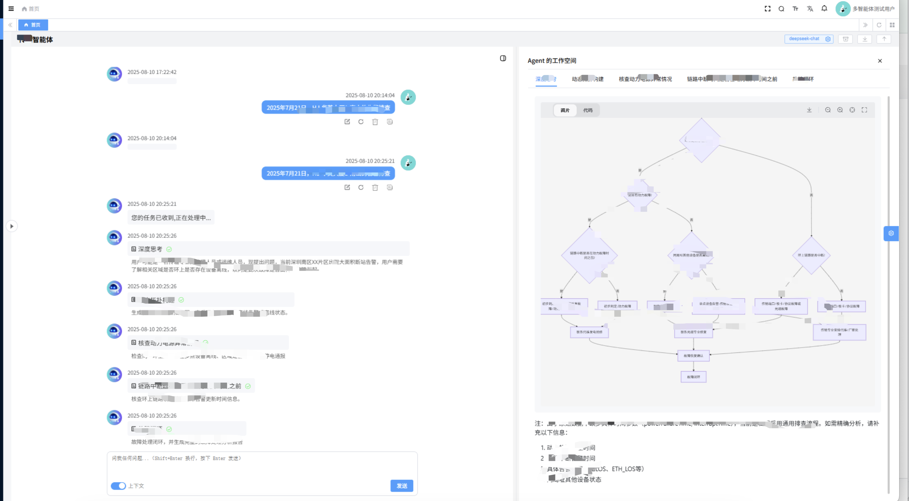Open the language translation icon
This screenshot has height=501, width=909.
click(810, 9)
